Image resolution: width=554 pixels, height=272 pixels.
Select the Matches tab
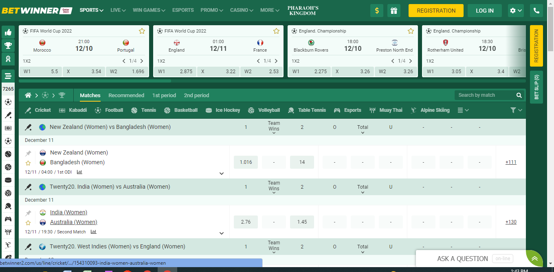pos(90,95)
